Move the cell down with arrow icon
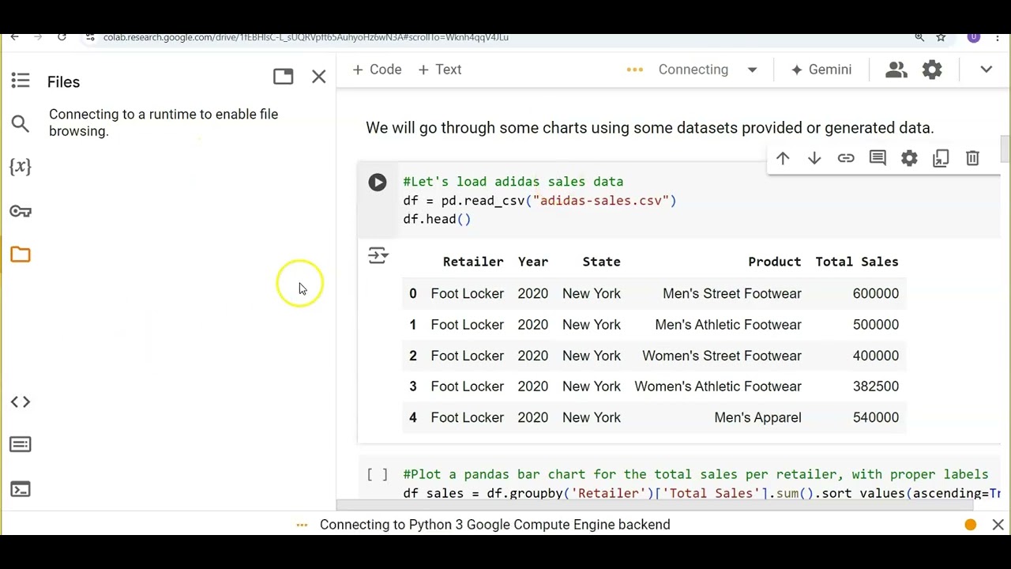 click(814, 158)
